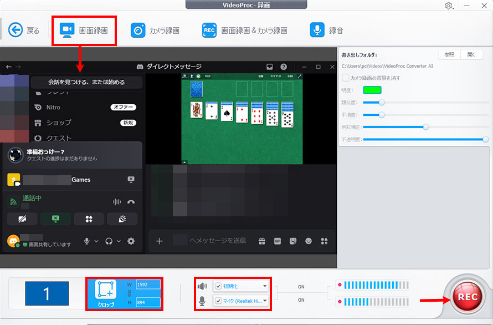This screenshot has width=493, height=325.
Task: Click the speaker volume icon
Action: [202, 286]
